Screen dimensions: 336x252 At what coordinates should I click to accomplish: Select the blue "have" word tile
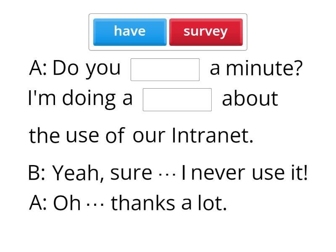(130, 31)
